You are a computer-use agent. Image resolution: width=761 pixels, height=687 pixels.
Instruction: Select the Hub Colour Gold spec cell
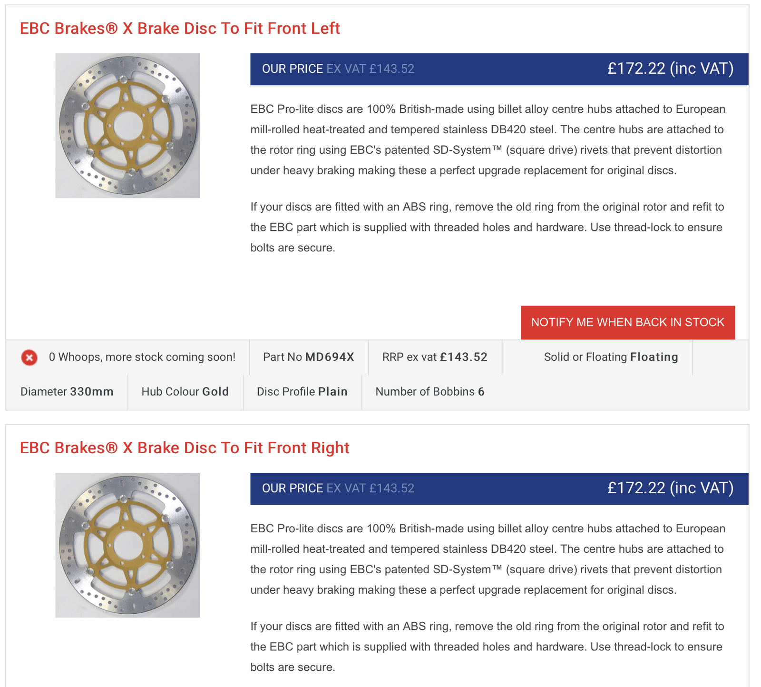[x=185, y=392]
